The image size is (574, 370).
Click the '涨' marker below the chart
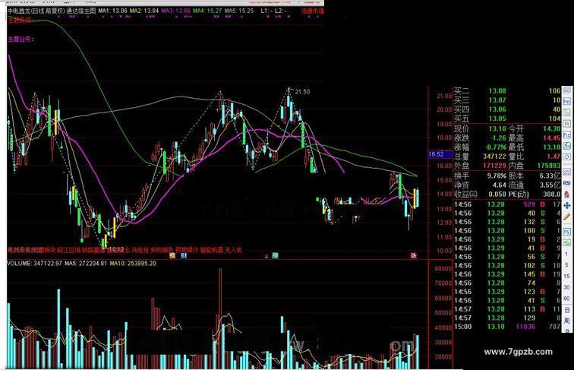414,256
